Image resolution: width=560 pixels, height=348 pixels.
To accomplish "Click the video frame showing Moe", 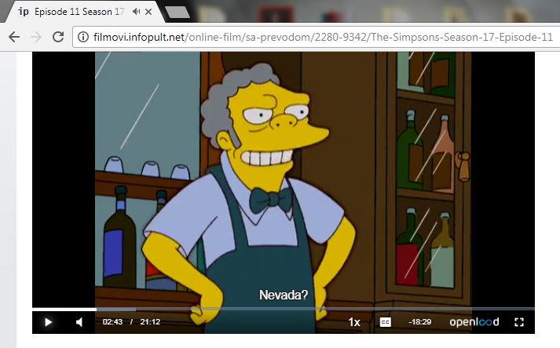I will (x=284, y=178).
